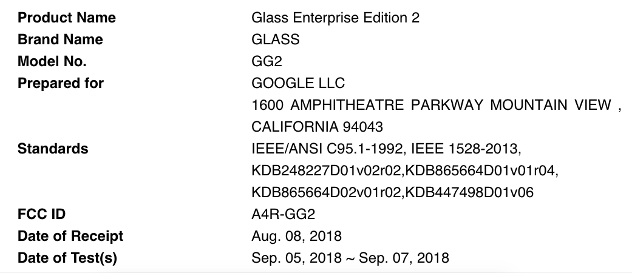This screenshot has height=273, width=632.
Task: Click the 'Product Name' label
Action: 67,18
